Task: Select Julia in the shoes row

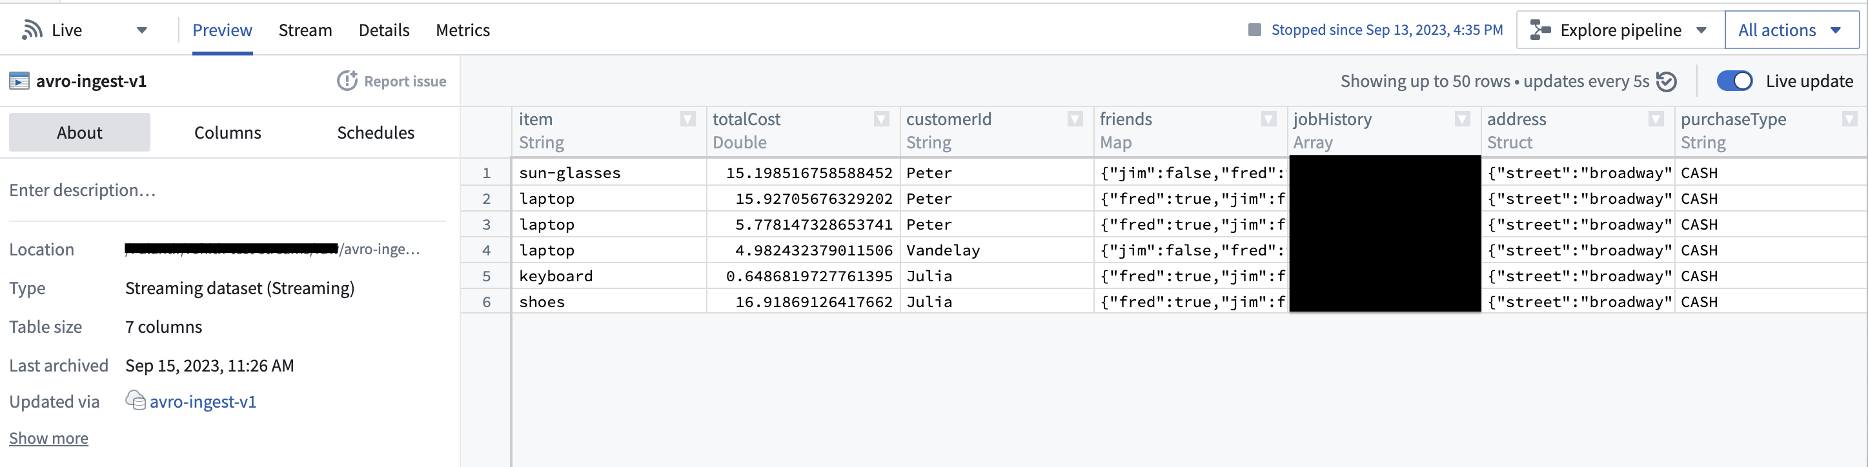Action: point(997,302)
